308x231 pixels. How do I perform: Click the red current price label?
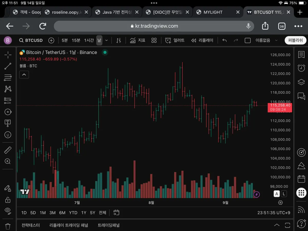[x=280, y=107]
